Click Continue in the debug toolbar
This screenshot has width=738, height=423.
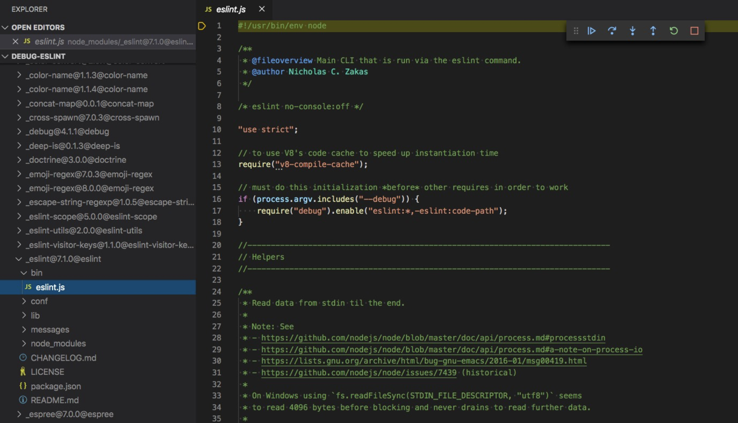[x=591, y=30]
